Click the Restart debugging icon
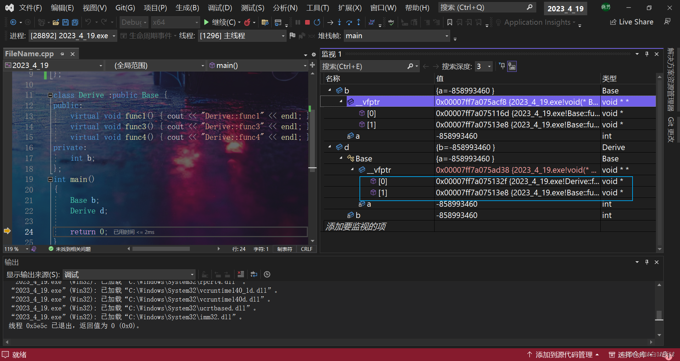This screenshot has width=680, height=361. click(x=317, y=22)
